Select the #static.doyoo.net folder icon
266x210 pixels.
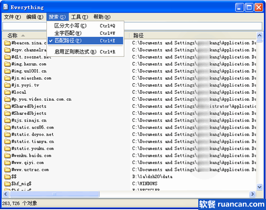tap(7, 135)
